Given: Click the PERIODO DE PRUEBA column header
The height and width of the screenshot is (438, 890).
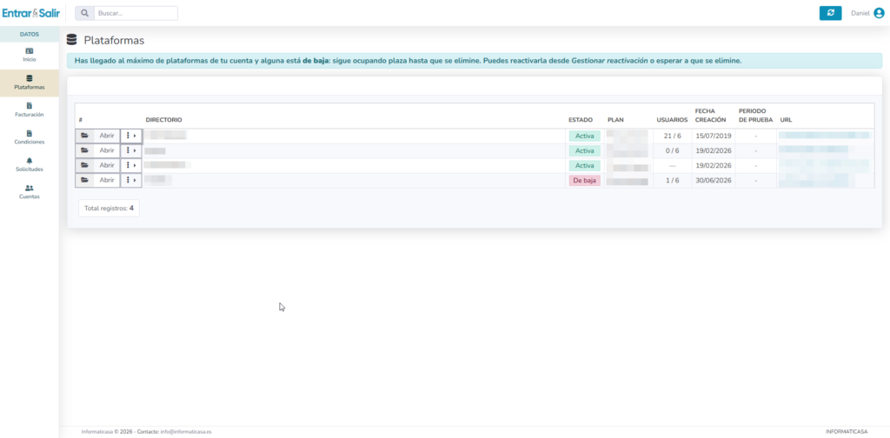Looking at the screenshot, I should pos(755,116).
